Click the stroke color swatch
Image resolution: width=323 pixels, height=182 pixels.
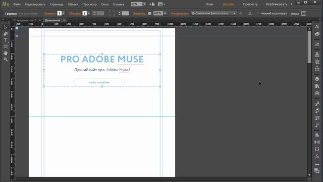point(85,14)
